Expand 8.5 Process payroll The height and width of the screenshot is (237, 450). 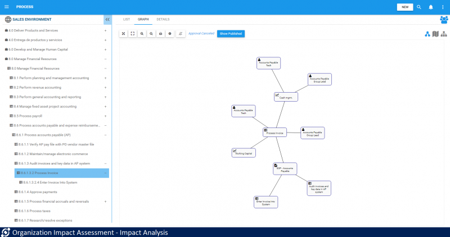pyautogui.click(x=105, y=116)
